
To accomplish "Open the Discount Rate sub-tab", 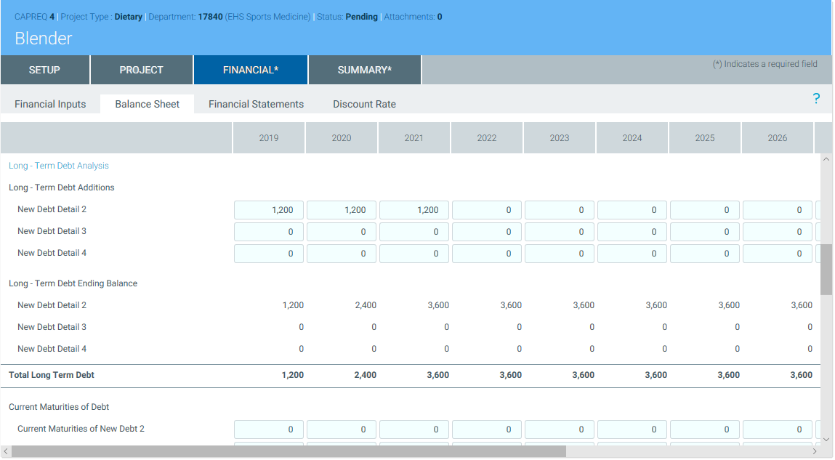I will click(364, 104).
